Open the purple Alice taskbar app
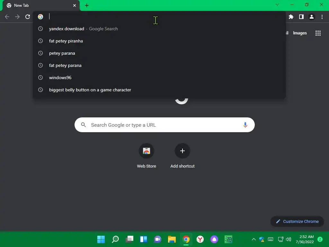 point(214,239)
